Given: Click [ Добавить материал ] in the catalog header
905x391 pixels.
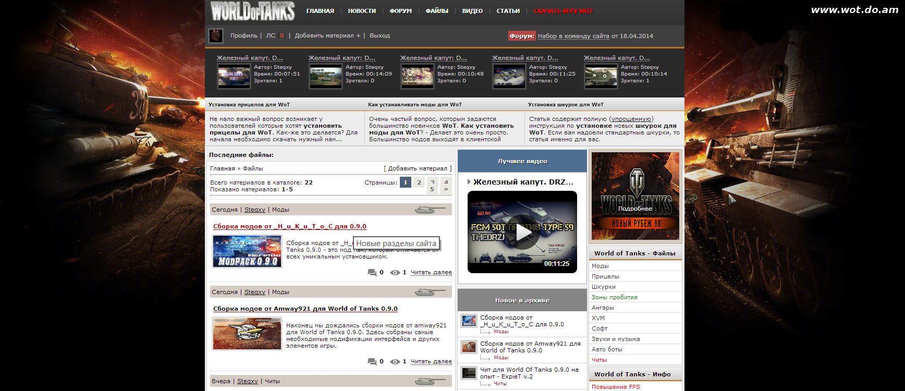Looking at the screenshot, I should tap(418, 168).
